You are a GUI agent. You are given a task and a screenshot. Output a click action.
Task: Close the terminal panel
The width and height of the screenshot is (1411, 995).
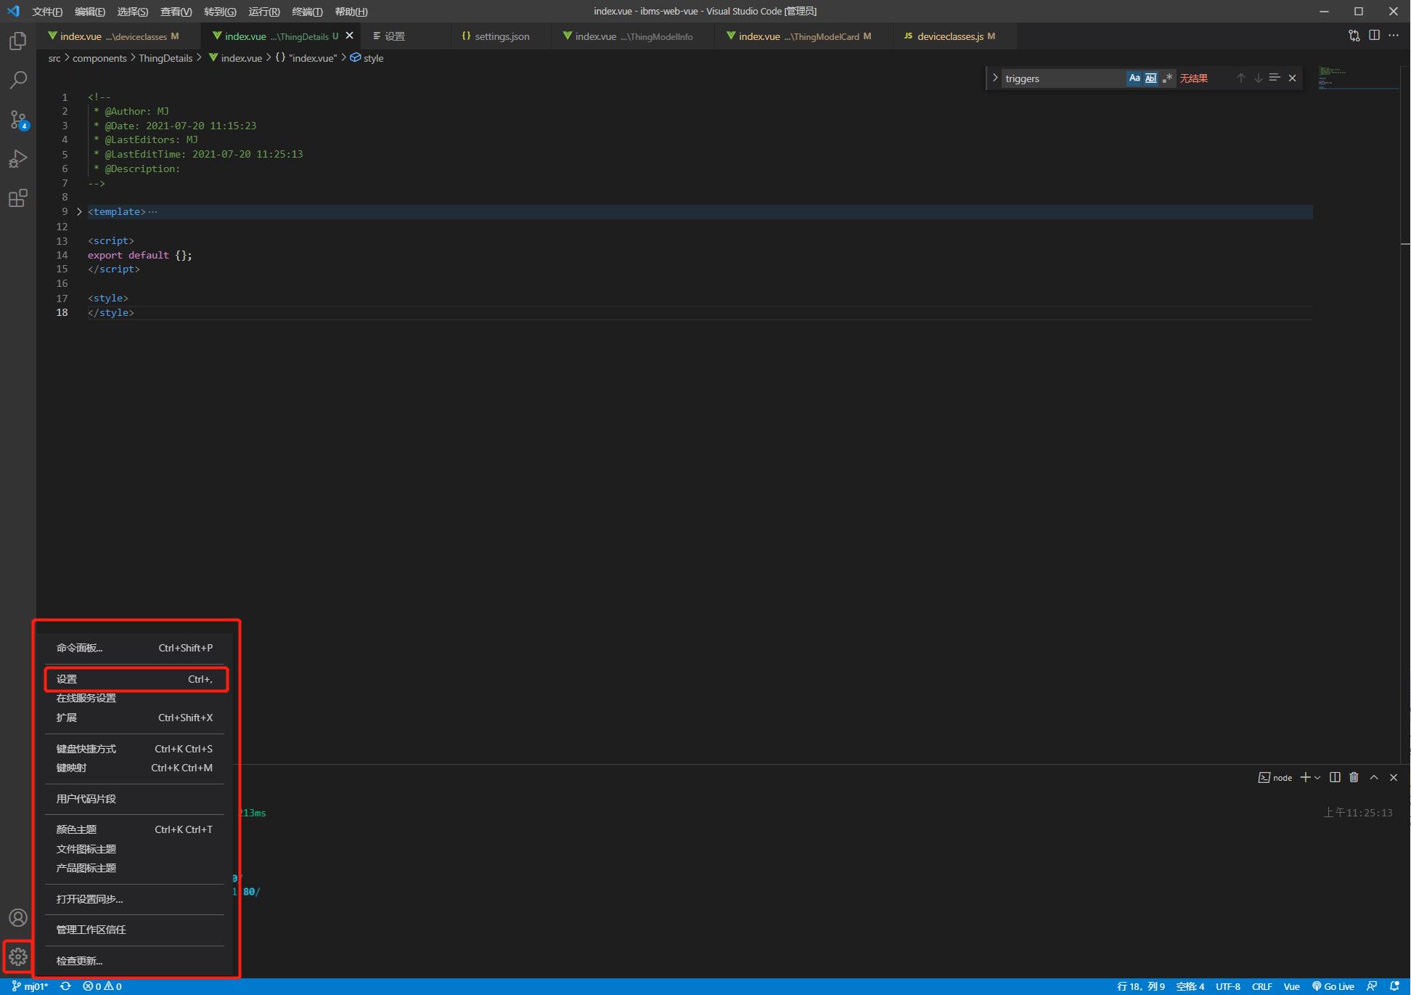coord(1394,777)
